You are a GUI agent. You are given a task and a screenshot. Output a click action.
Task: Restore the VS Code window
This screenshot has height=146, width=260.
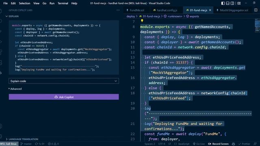(254, 3)
